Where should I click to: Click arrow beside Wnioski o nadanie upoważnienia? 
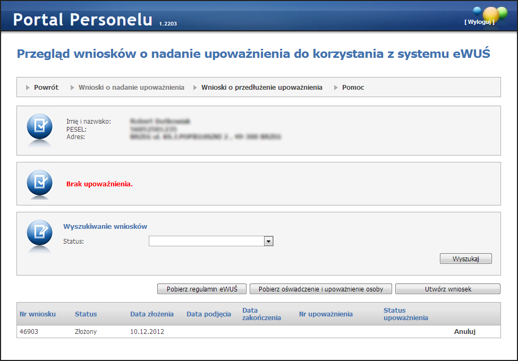point(73,88)
